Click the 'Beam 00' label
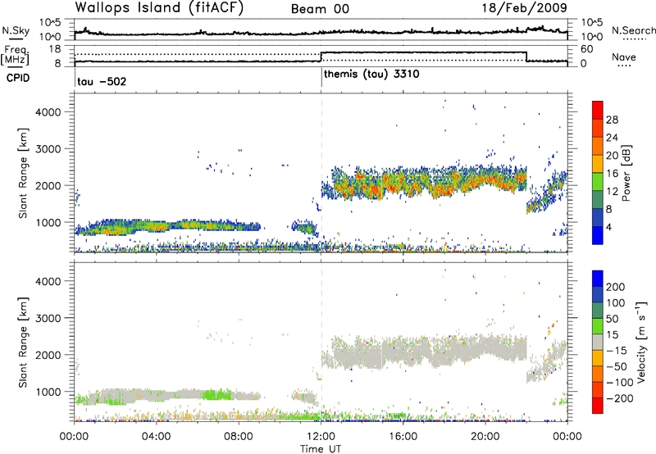The image size is (656, 454). 320,9
